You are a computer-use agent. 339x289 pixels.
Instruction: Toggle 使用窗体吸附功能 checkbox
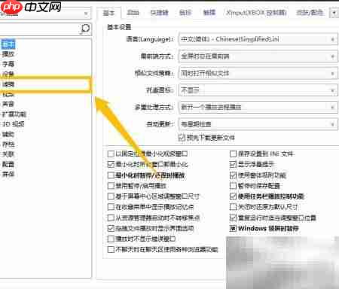[x=233, y=175]
